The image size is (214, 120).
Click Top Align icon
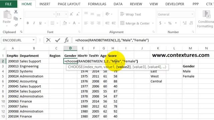click(x=86, y=13)
